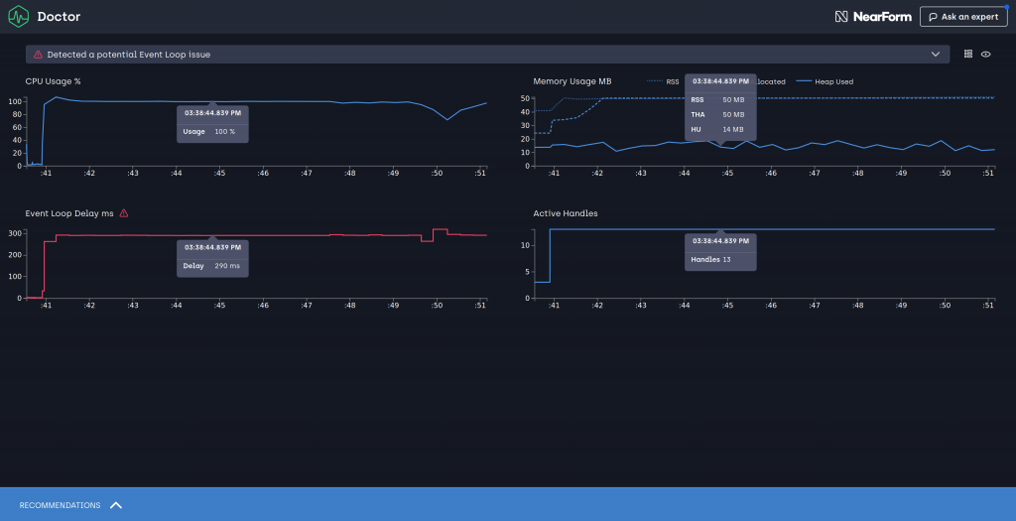Screen dimensions: 1016x521
Task: Toggle the eye visibility icon
Action: click(x=985, y=55)
